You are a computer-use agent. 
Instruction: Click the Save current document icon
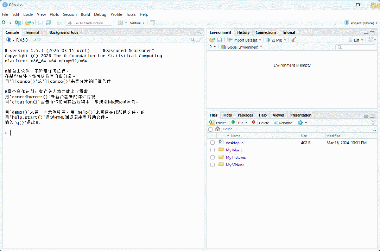click(40, 23)
